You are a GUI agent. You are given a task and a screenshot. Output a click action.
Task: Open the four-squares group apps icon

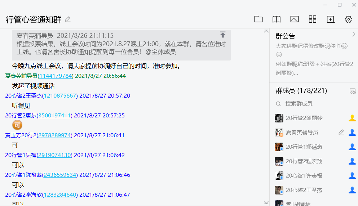point(312,19)
